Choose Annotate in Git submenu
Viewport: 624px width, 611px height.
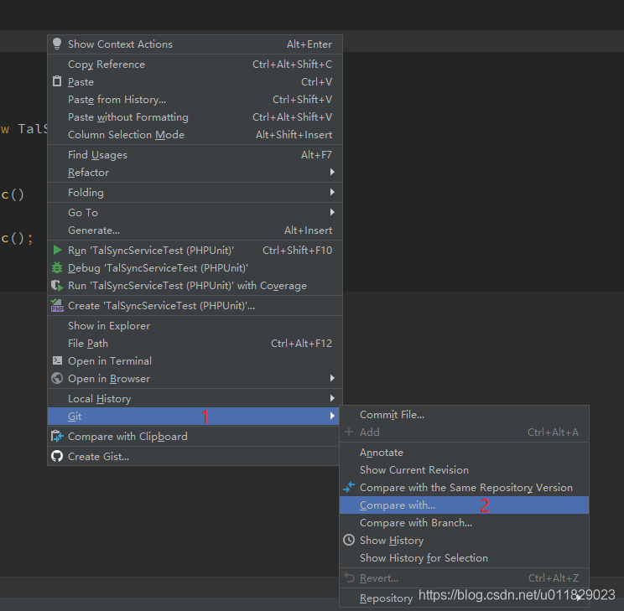pyautogui.click(x=464, y=453)
